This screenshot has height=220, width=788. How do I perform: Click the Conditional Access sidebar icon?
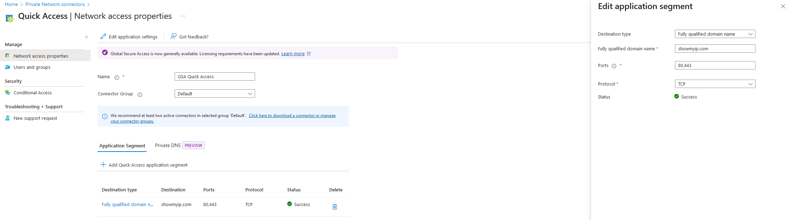click(x=7, y=93)
